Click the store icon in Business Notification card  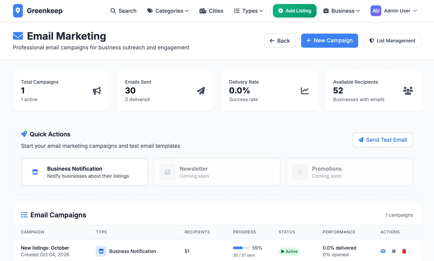tap(35, 172)
